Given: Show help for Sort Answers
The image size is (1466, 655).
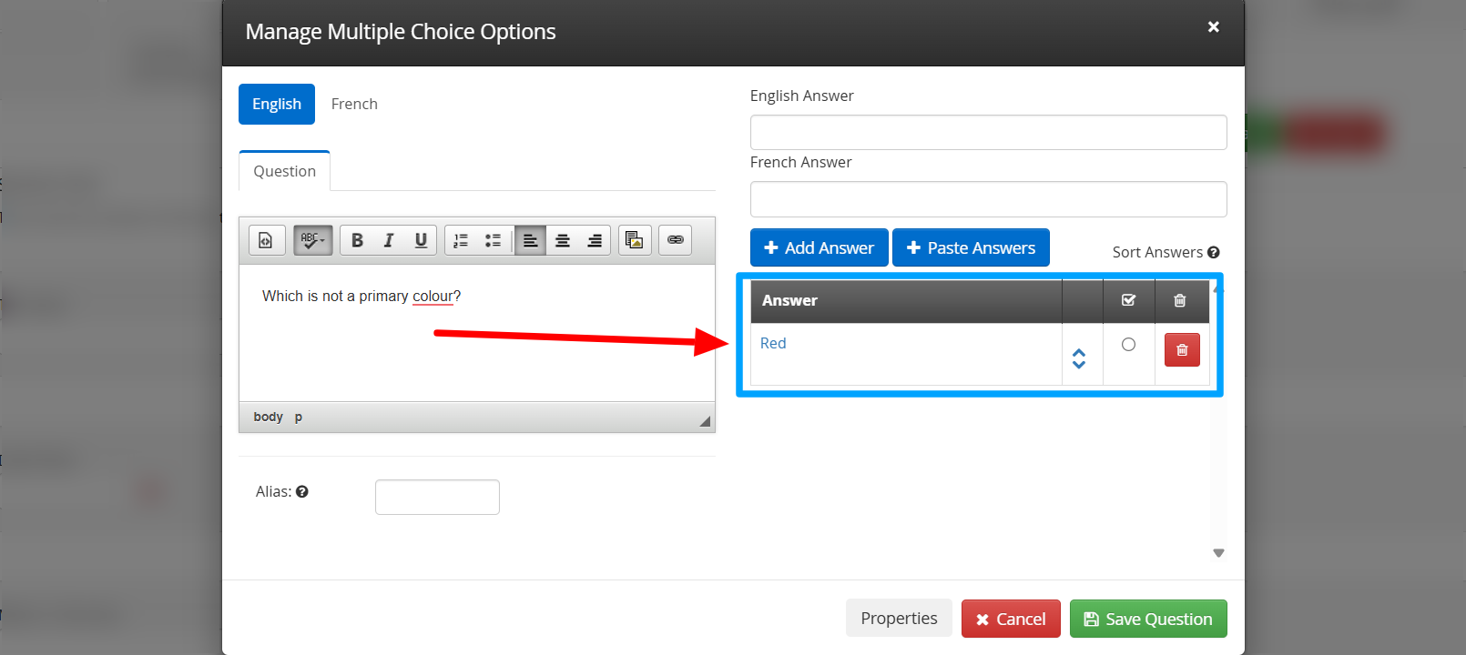Looking at the screenshot, I should pos(1214,253).
